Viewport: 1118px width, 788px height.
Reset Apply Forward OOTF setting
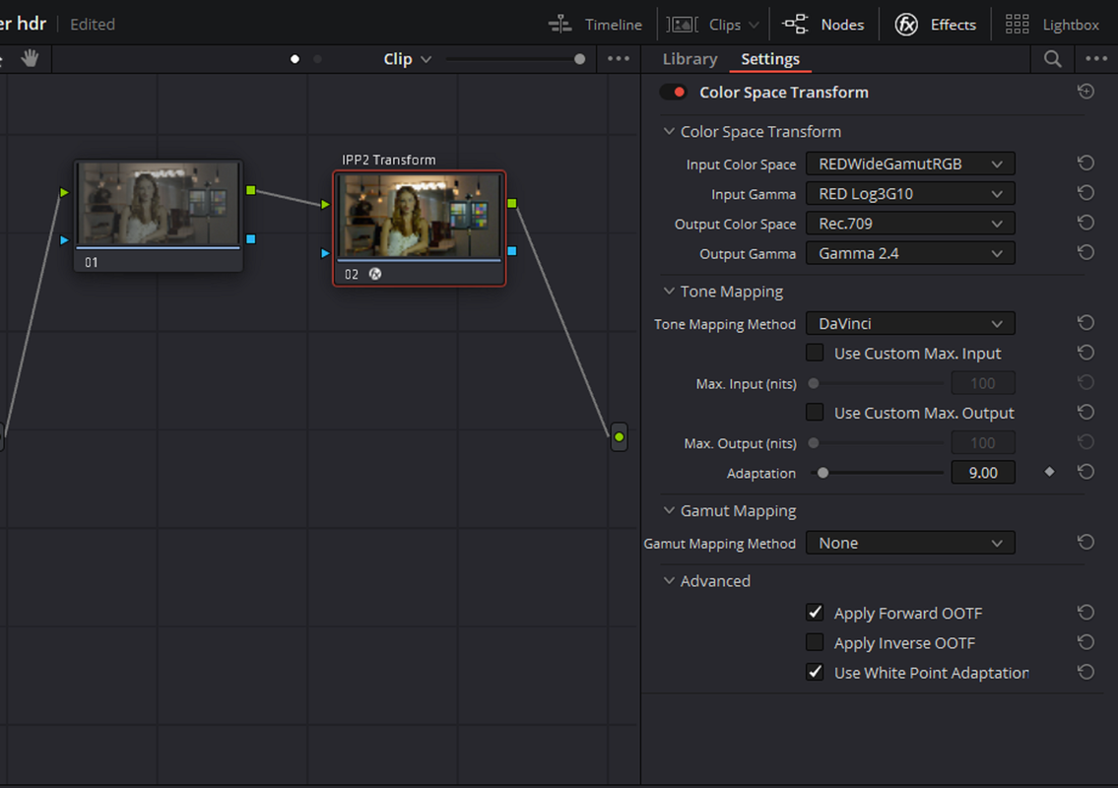(x=1085, y=613)
